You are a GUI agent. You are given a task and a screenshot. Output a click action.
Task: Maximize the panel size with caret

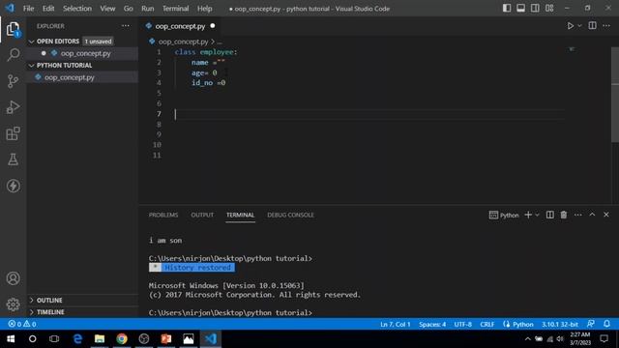tap(592, 215)
